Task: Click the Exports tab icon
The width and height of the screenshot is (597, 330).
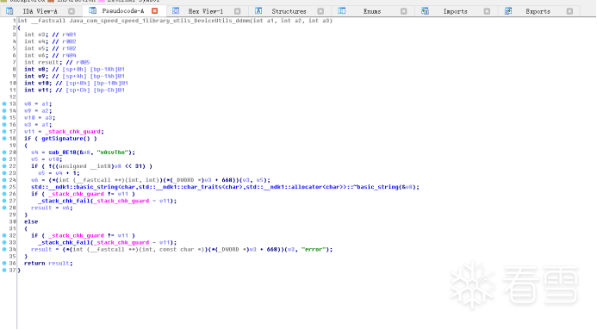Action: [x=508, y=11]
